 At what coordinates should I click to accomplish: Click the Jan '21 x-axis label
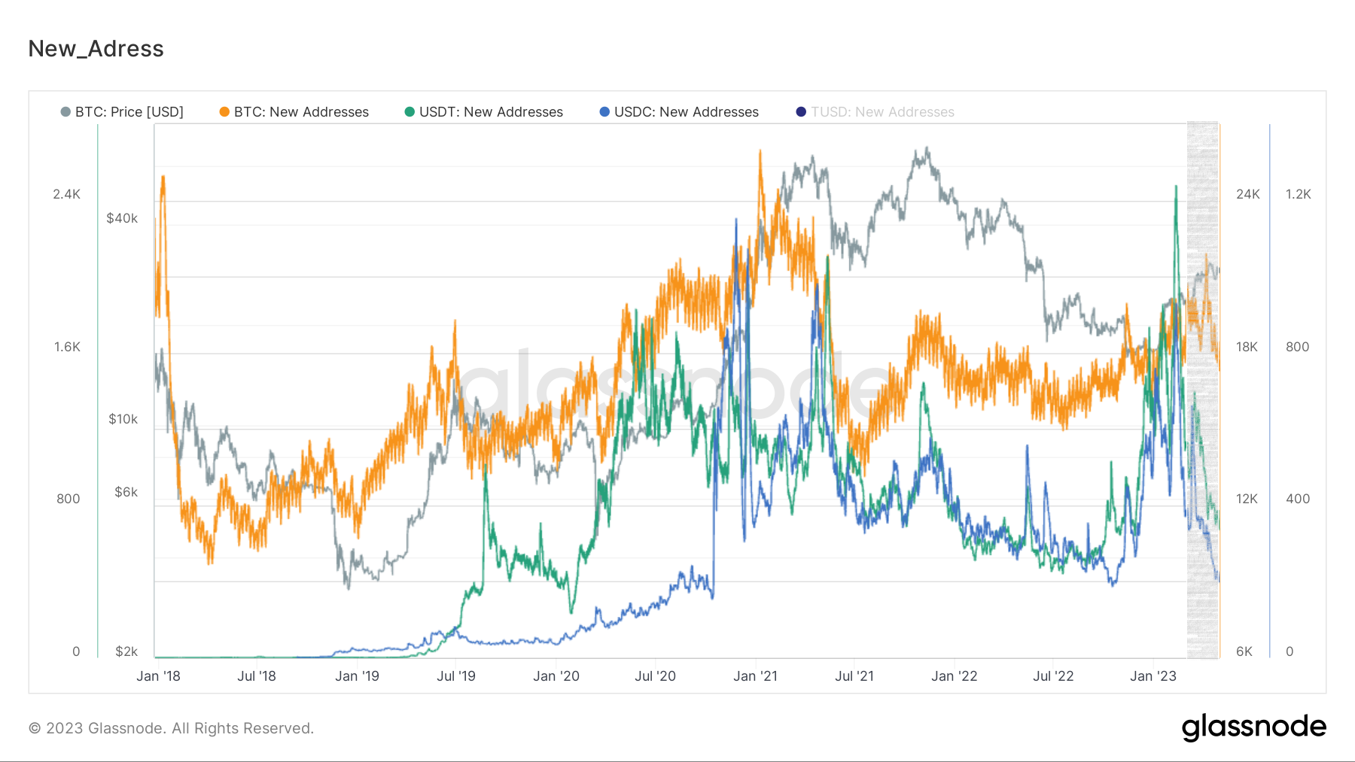(x=755, y=676)
